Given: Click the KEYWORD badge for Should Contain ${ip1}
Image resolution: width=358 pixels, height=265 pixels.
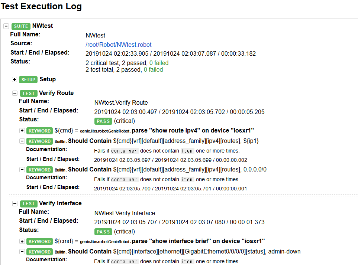Looking at the screenshot, I should 39,141.
